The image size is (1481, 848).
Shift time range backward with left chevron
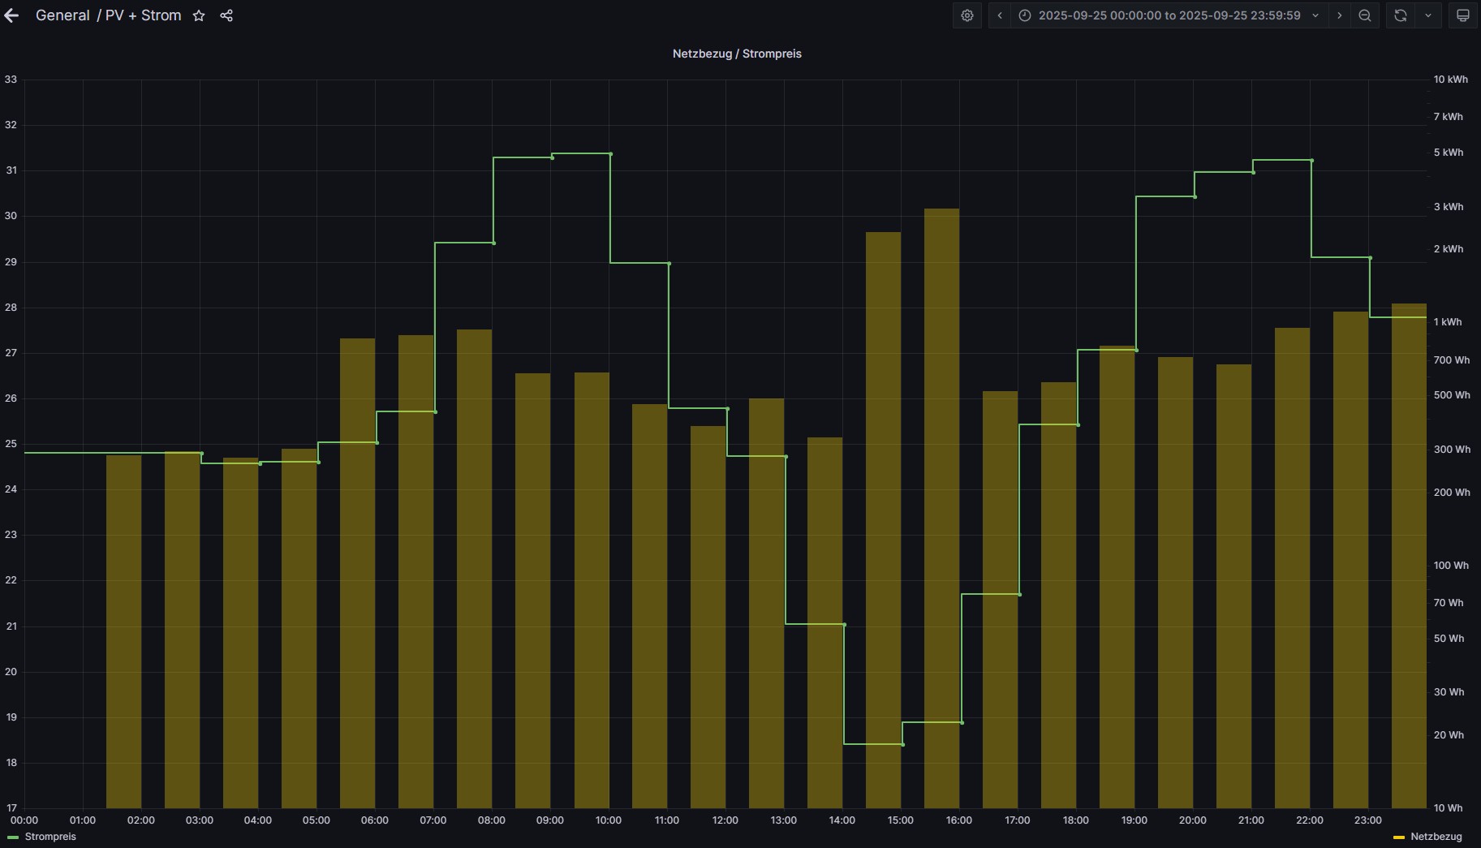[1000, 15]
